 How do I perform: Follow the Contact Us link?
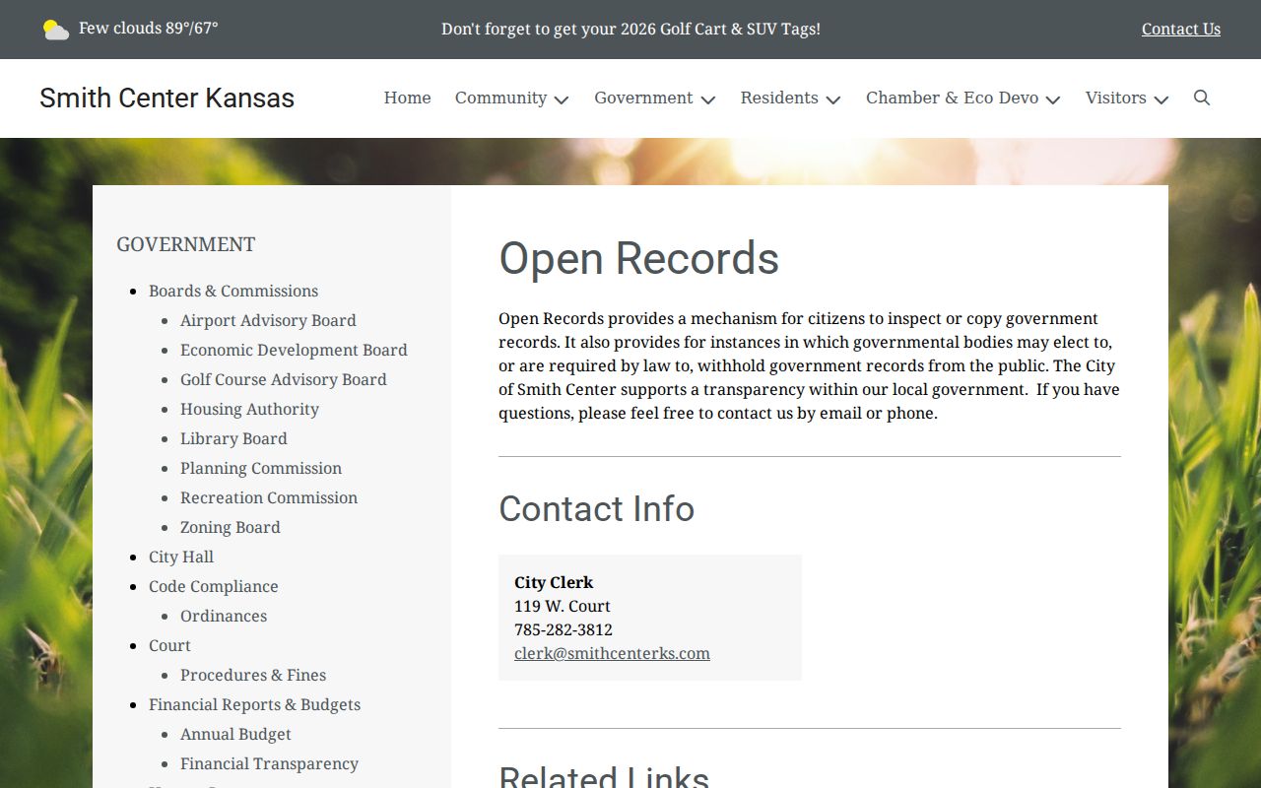(1181, 29)
